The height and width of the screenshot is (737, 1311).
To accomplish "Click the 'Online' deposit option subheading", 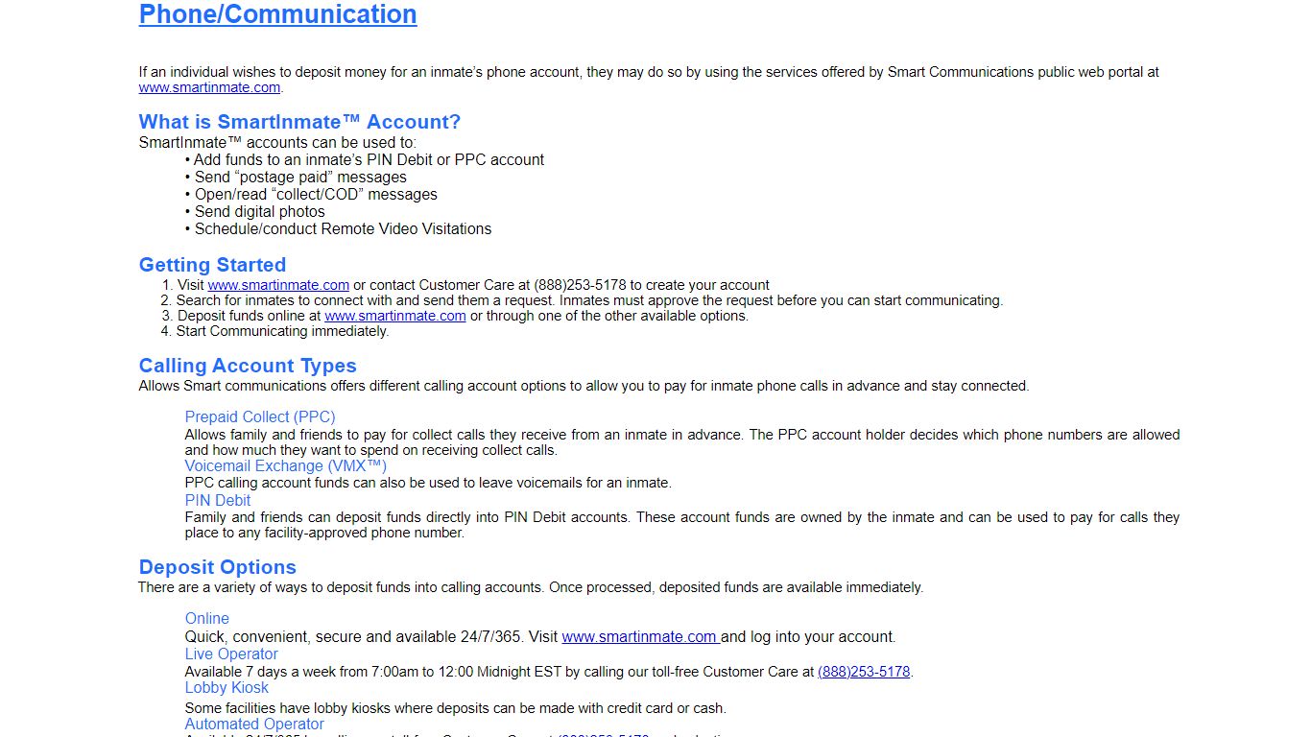I will (x=207, y=619).
